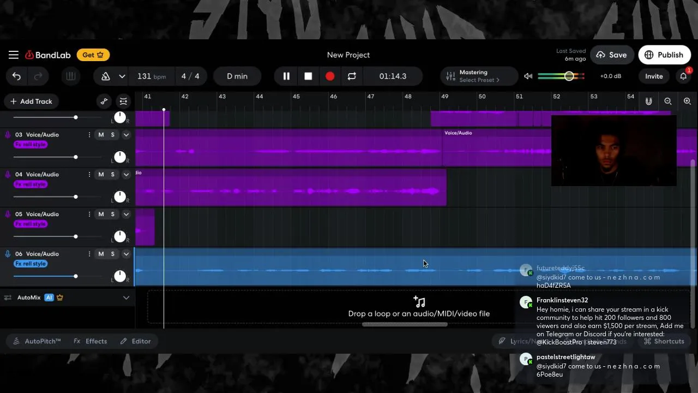
Task: Click the track view options icon
Action: click(x=124, y=102)
